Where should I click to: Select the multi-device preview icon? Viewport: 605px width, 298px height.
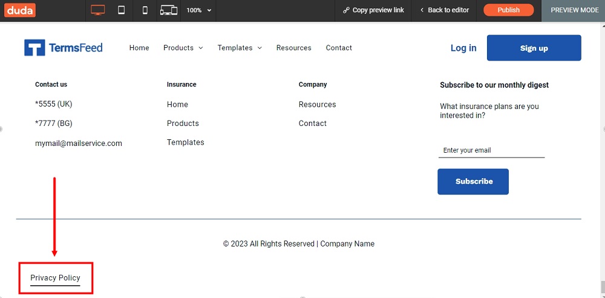[x=169, y=10]
